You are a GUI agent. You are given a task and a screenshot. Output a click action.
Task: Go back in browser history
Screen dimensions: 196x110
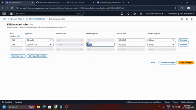pyautogui.click(x=3, y=8)
